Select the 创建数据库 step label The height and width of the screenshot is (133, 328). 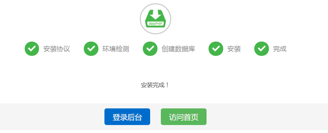[x=178, y=49]
